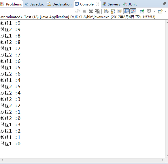This screenshot has height=164, width=168.
Task: Click the horizontal scrollbar right arrow
Action: (163, 160)
